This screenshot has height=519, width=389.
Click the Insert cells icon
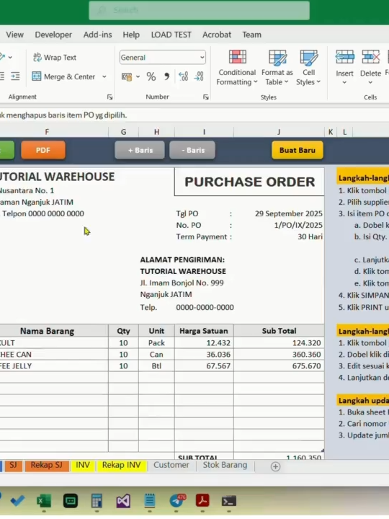coord(344,68)
